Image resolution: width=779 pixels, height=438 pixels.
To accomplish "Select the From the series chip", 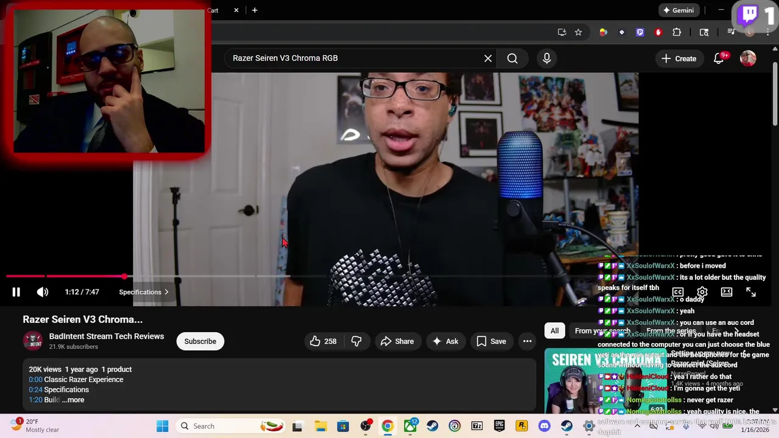I will (671, 331).
